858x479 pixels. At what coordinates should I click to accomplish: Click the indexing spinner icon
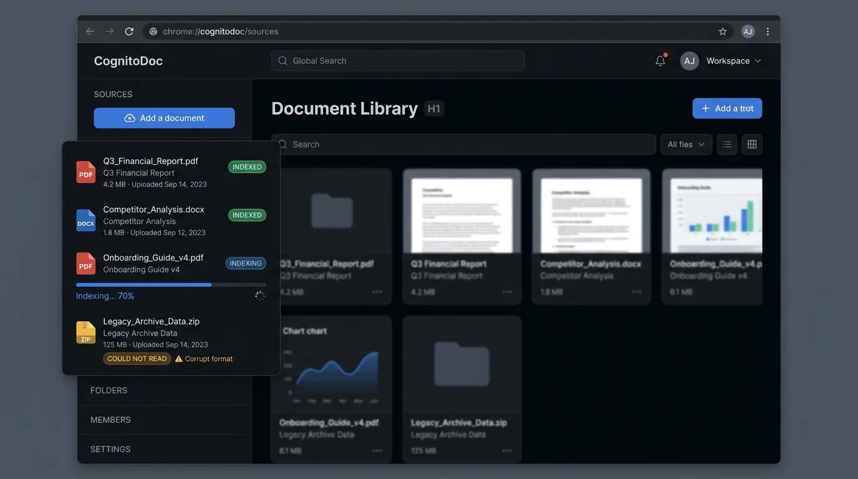260,296
